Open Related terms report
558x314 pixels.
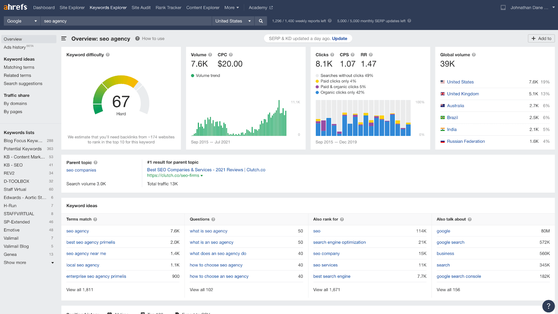[17, 75]
